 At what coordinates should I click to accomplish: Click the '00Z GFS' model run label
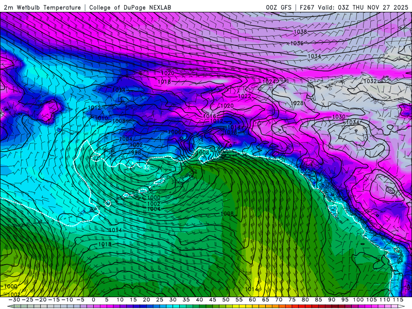click(279, 8)
